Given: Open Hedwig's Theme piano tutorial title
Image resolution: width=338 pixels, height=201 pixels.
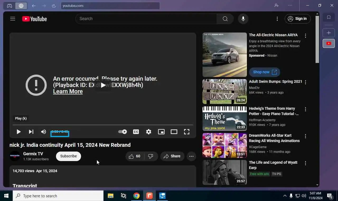Looking at the screenshot, I should (274, 111).
